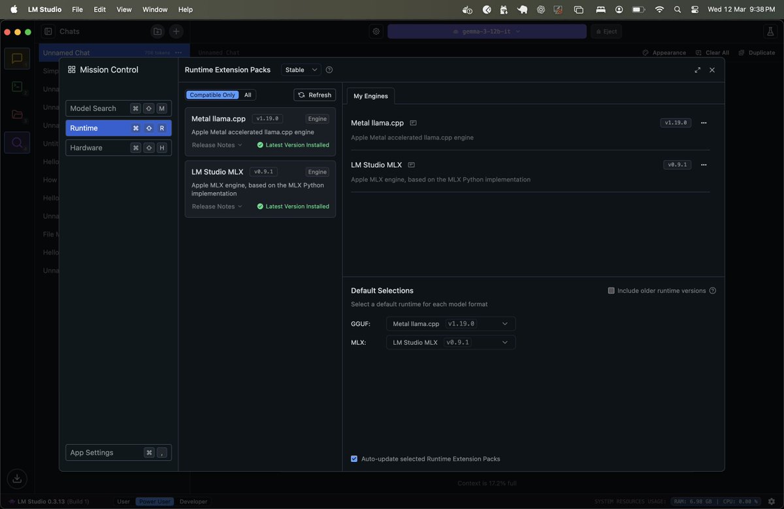Select the My Engines tab
The image size is (784, 509).
[x=370, y=96]
